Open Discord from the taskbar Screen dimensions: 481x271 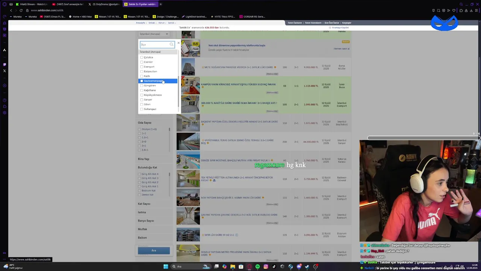point(299,266)
